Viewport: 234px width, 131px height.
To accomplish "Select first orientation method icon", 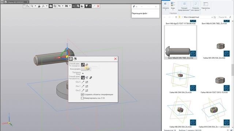I will coord(83,78).
